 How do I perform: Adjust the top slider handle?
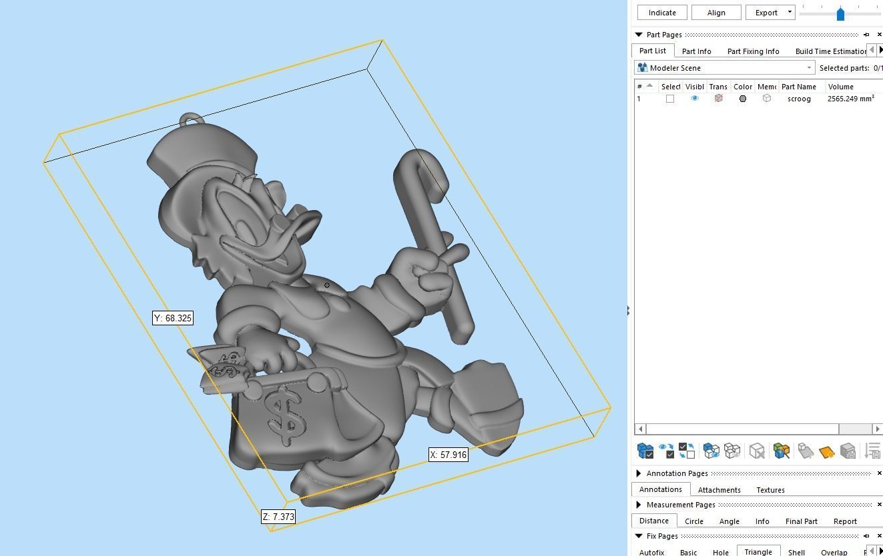pos(840,13)
